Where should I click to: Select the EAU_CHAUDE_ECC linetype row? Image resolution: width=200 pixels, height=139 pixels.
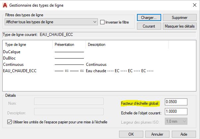19,71
